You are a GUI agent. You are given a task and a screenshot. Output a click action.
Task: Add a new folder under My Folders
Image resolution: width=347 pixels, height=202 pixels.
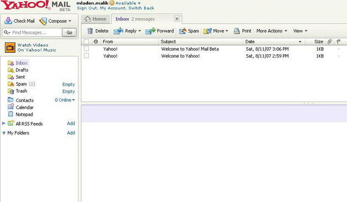click(71, 133)
